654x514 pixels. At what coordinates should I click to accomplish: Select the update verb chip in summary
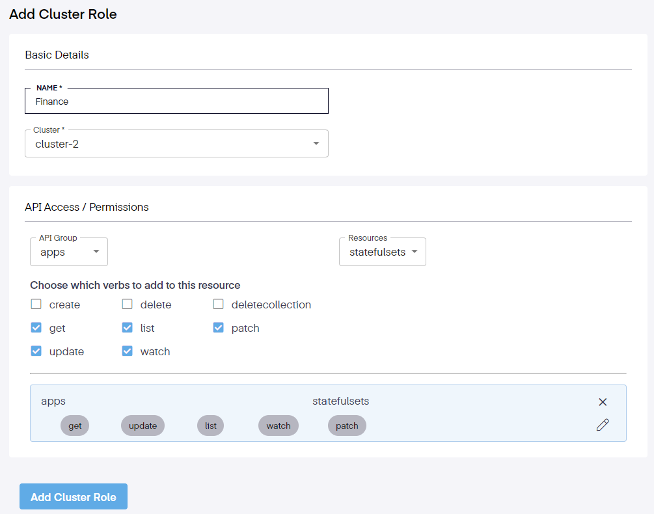143,426
